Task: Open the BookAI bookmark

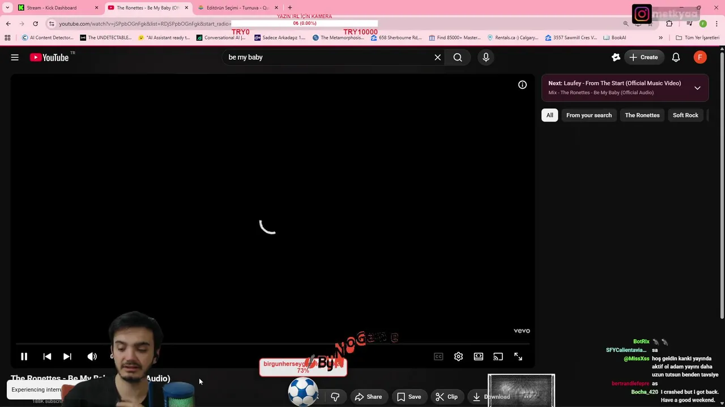Action: 615,38
